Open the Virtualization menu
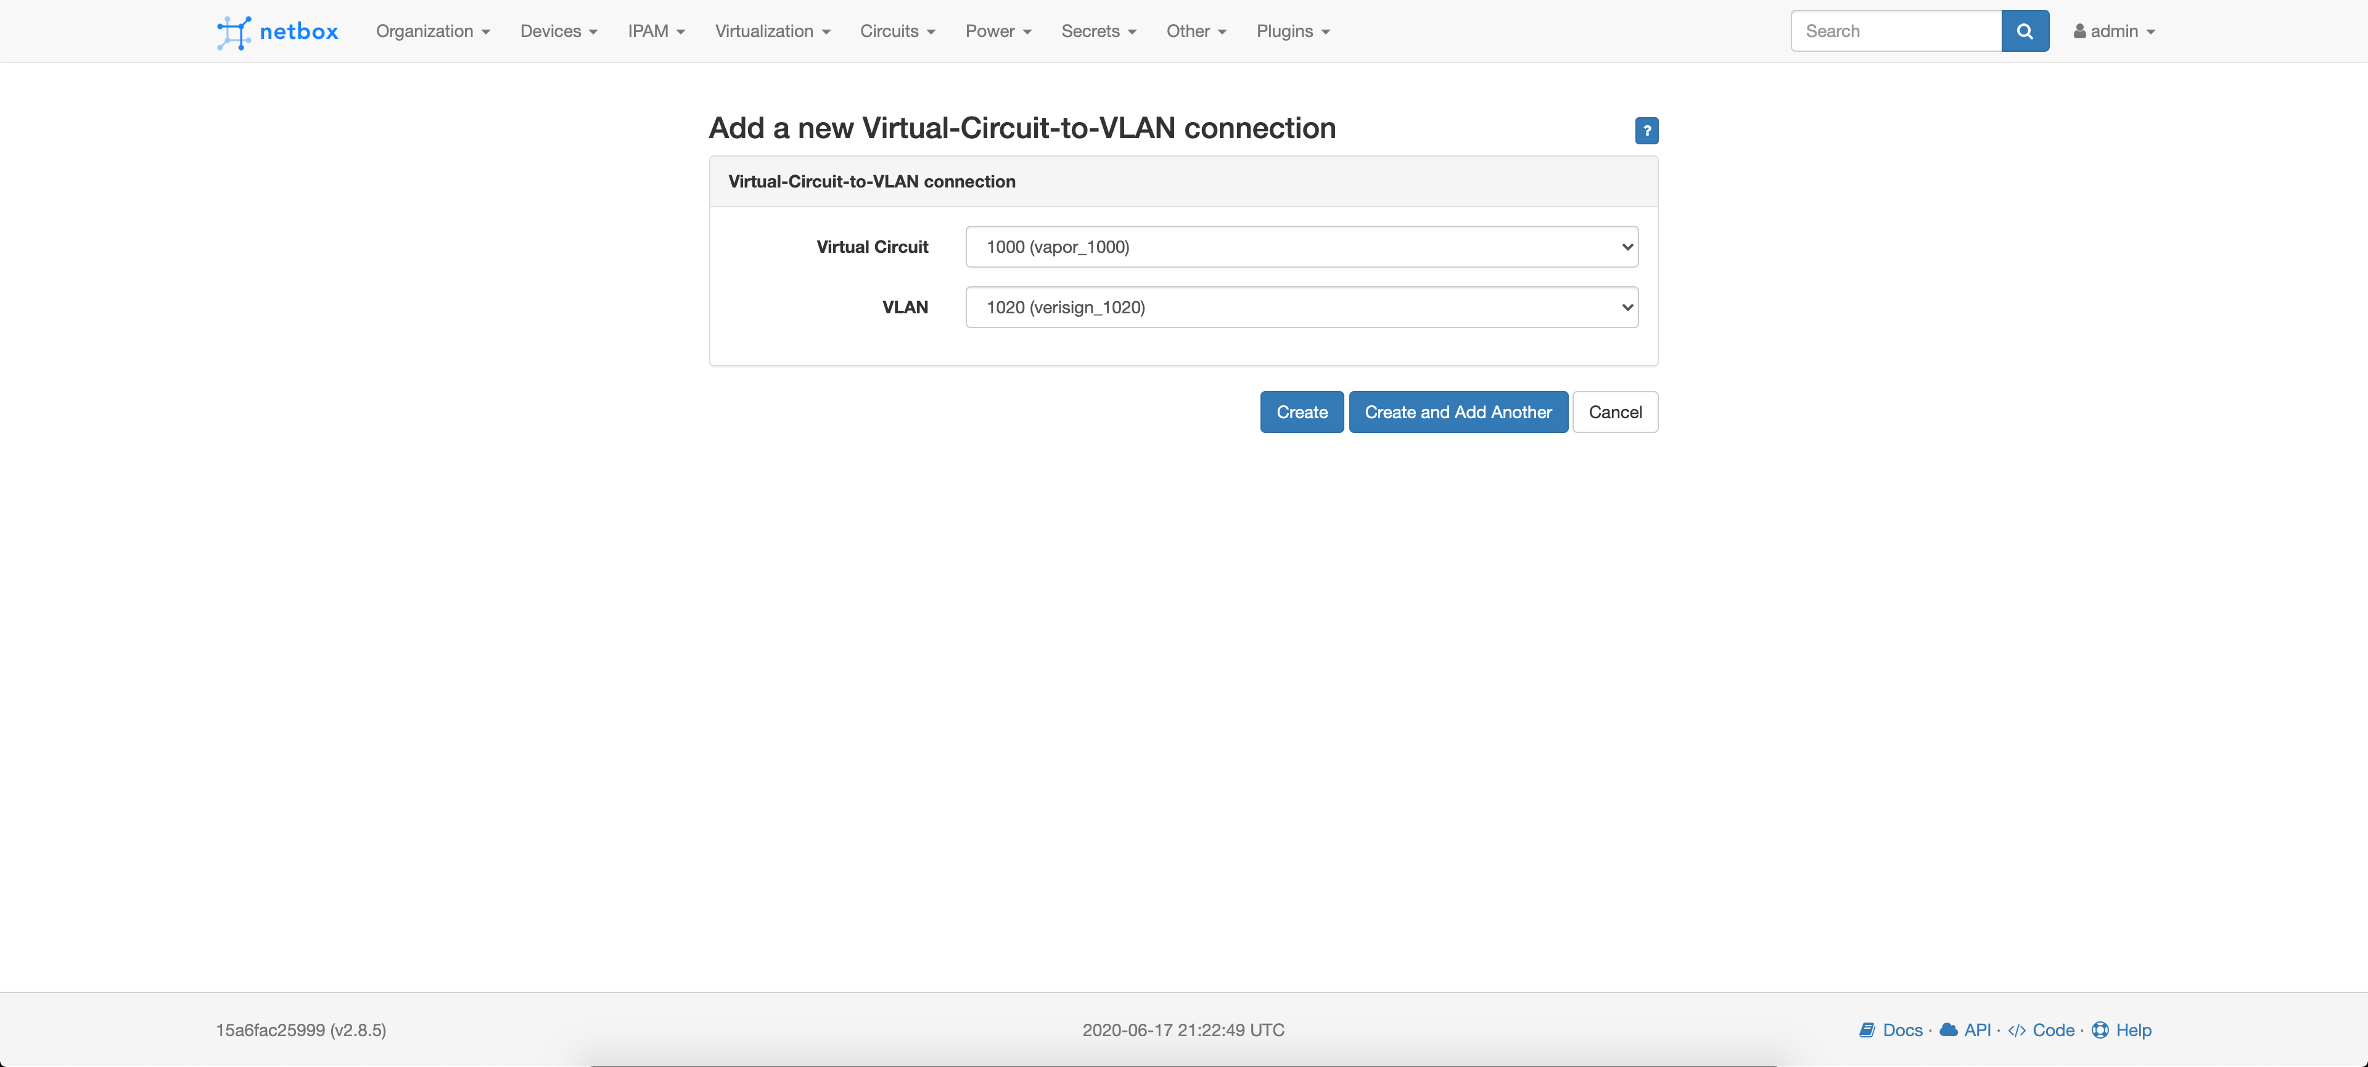This screenshot has height=1067, width=2368. click(x=771, y=31)
